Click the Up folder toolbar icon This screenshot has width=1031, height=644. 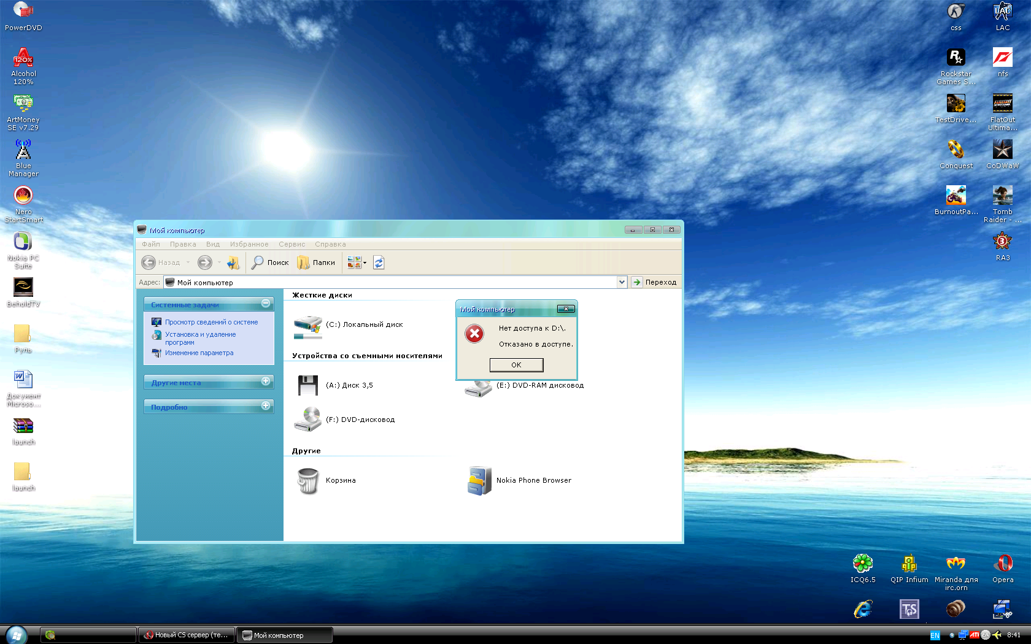[233, 263]
